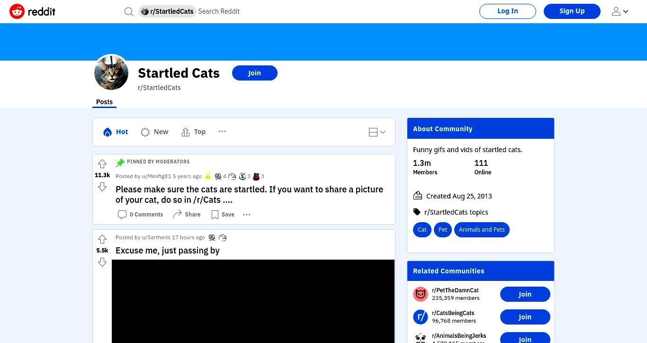The width and height of the screenshot is (647, 343).
Task: Click the search magnifier icon
Action: (129, 11)
